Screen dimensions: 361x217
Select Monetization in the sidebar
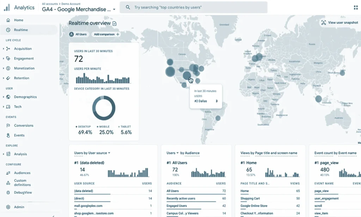click(24, 68)
